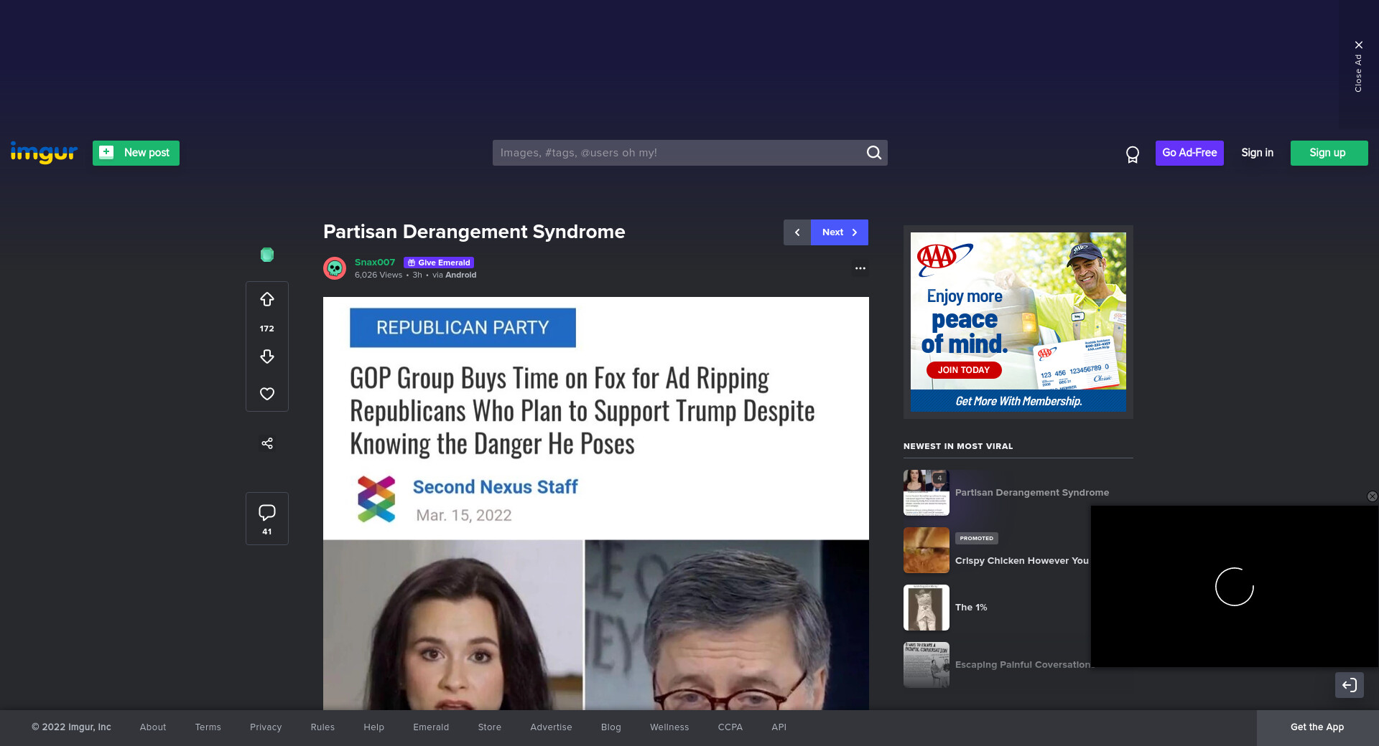
Task: Click the Give Emerald badge
Action: click(x=439, y=263)
